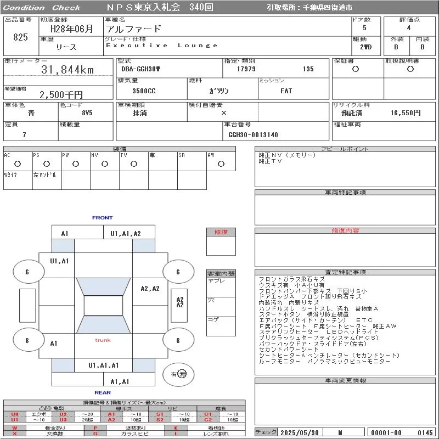Click first registration "H28年06月"
This screenshot has width=439, height=439.
[x=72, y=29]
